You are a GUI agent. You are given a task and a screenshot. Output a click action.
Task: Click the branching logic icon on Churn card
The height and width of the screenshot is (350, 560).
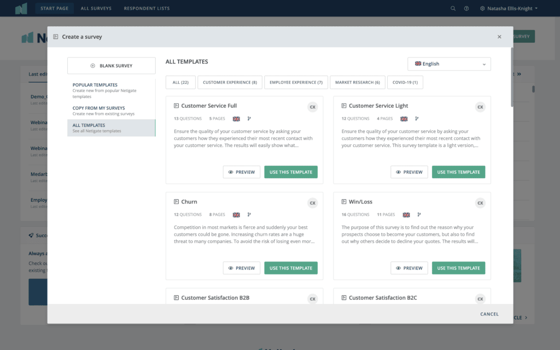pyautogui.click(x=249, y=215)
